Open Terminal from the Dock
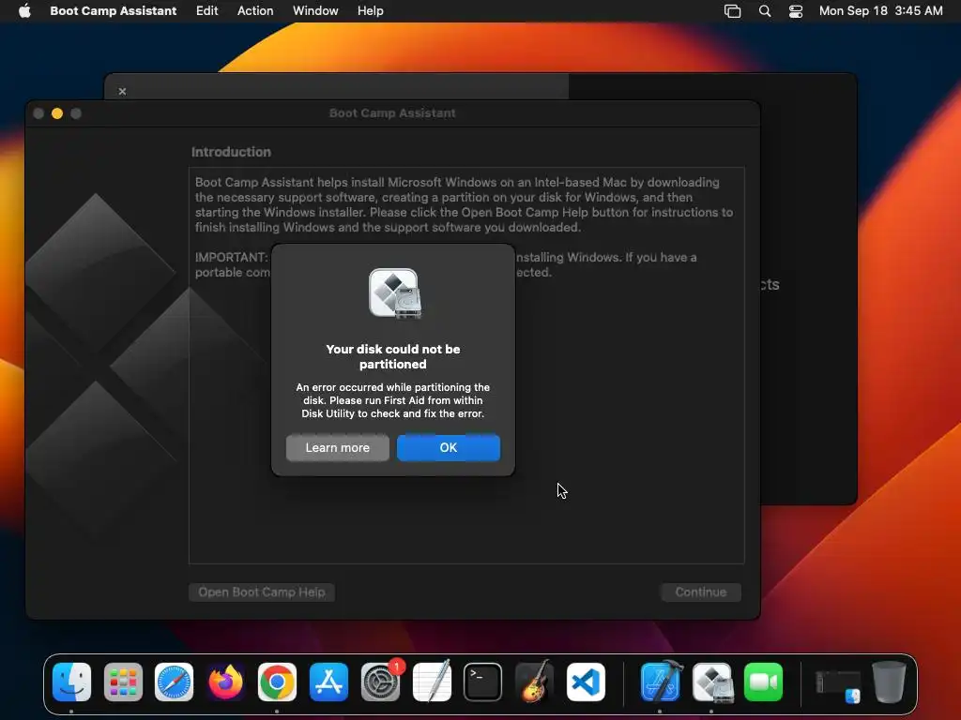The height and width of the screenshot is (720, 961). click(x=483, y=682)
